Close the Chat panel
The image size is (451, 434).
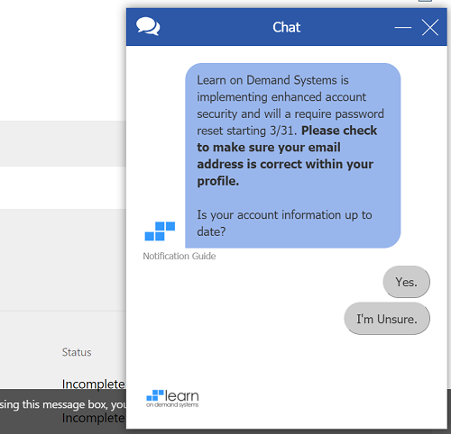click(430, 27)
